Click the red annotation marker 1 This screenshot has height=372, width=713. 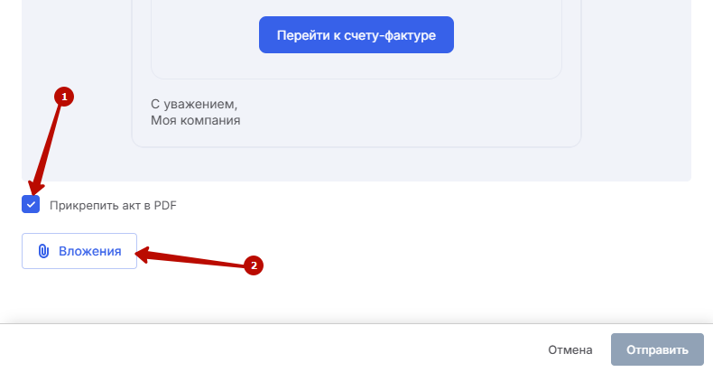pyautogui.click(x=63, y=96)
